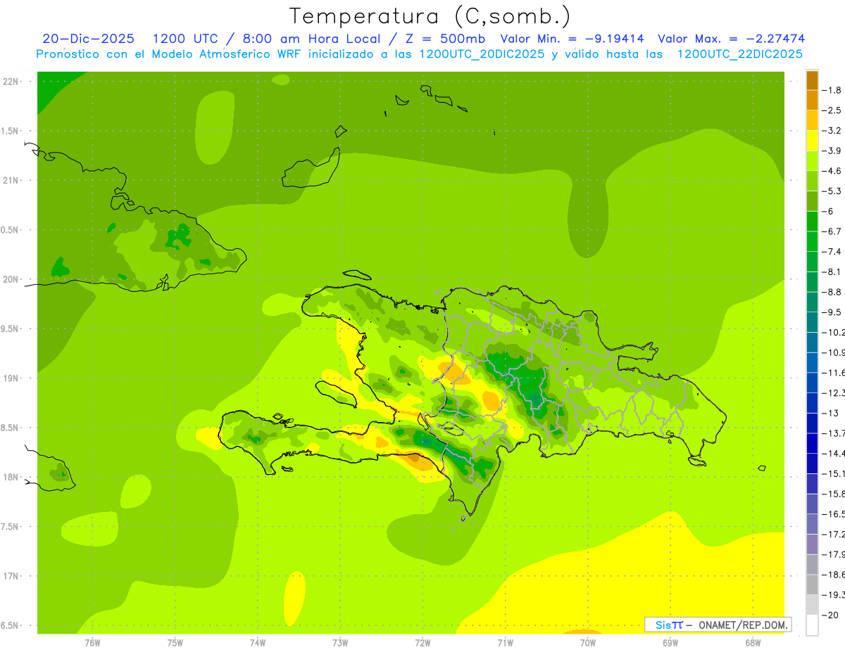Image resolution: width=845 pixels, height=652 pixels.
Task: Click the '-5.3' color scale value
Action: pyautogui.click(x=833, y=191)
